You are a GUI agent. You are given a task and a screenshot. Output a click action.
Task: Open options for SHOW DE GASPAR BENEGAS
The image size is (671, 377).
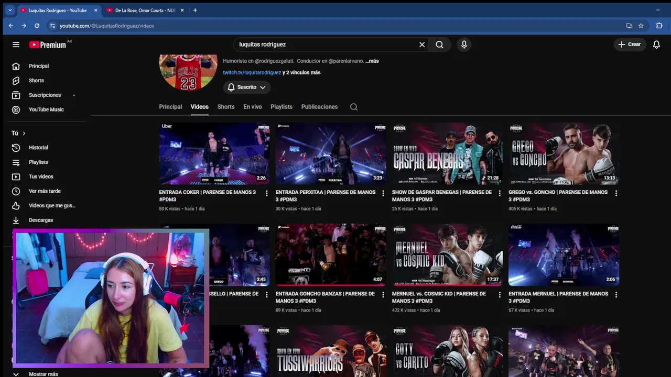tap(499, 193)
